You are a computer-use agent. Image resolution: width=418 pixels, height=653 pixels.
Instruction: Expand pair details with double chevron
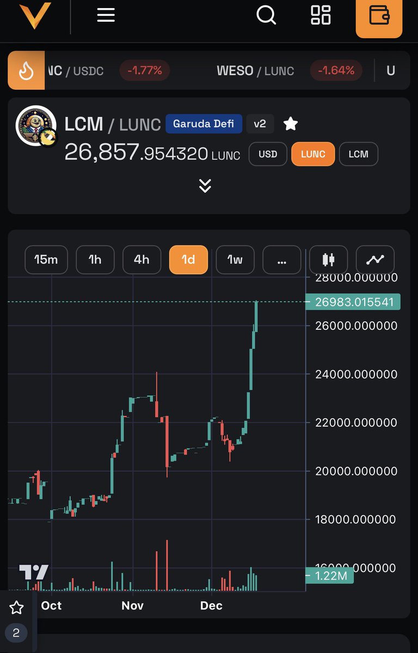205,186
